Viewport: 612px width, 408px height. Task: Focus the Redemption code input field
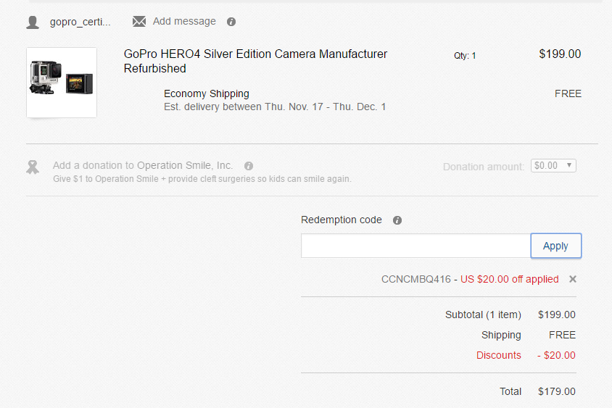click(x=415, y=246)
